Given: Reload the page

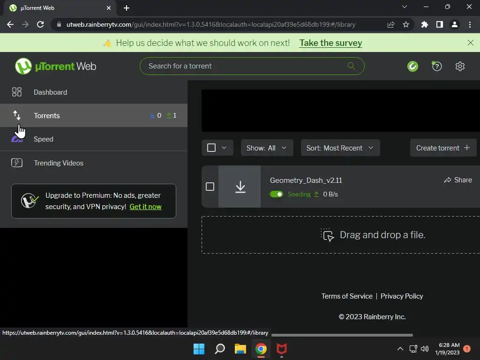Looking at the screenshot, I should pos(40,24).
